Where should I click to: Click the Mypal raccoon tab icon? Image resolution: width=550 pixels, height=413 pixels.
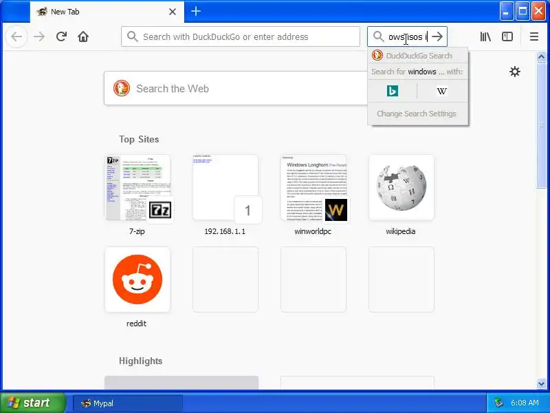coord(42,12)
